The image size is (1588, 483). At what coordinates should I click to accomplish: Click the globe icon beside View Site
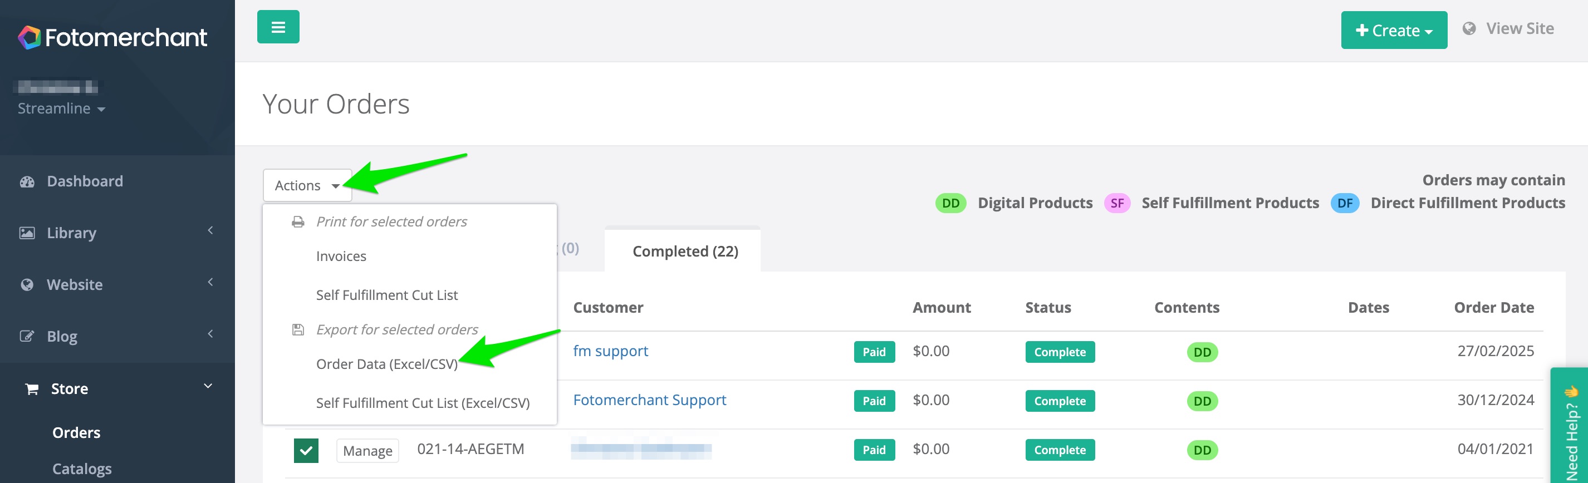tap(1469, 29)
